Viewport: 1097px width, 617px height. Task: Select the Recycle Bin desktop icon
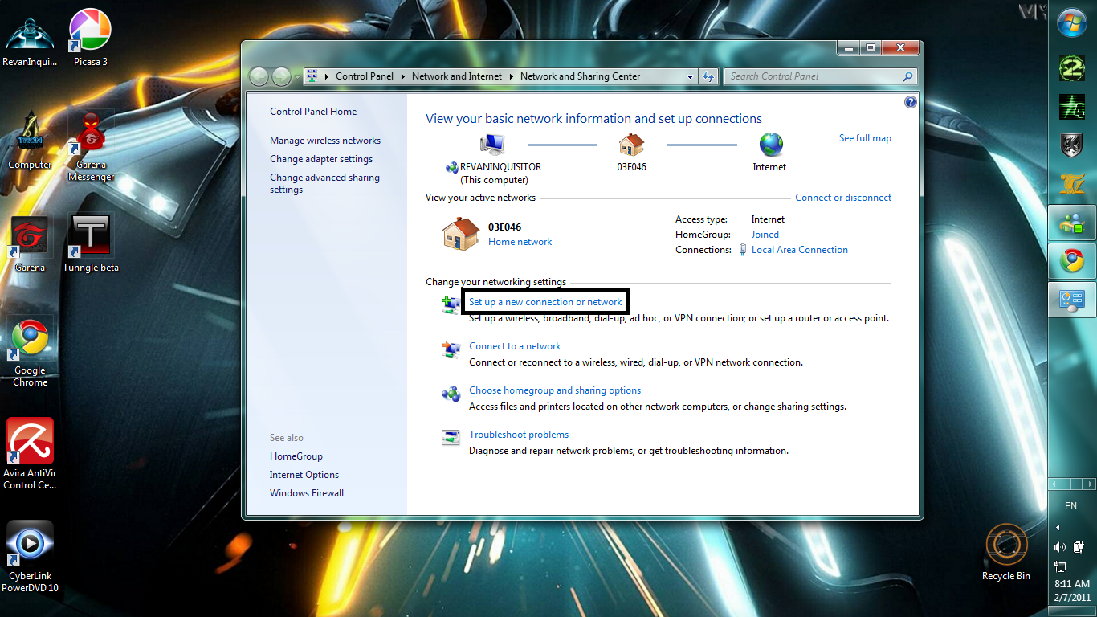pyautogui.click(x=1006, y=552)
